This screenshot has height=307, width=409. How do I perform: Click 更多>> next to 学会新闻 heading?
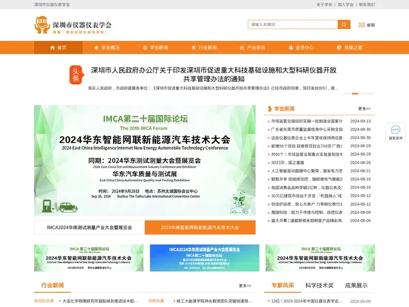364,109
